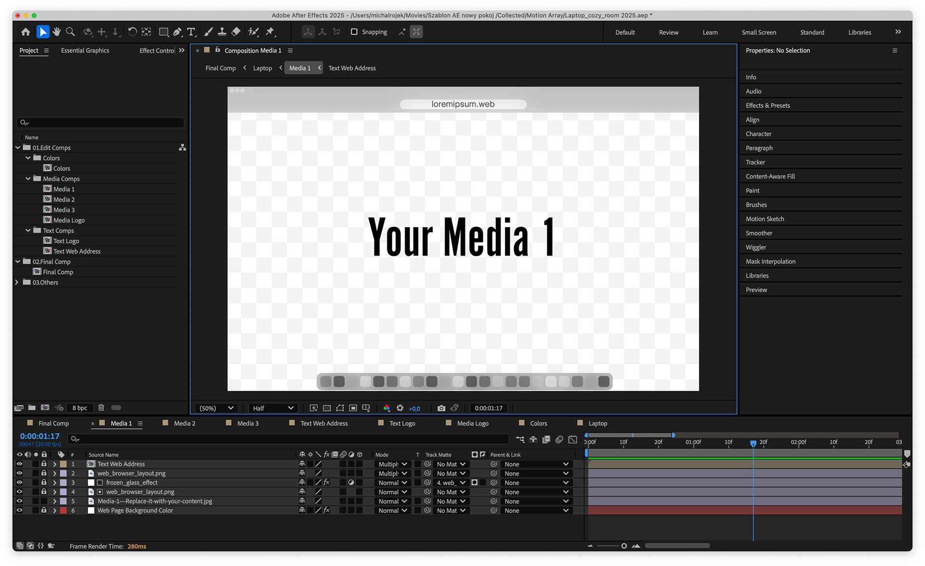Open the Effects & Presets panel
The height and width of the screenshot is (566, 925).
pyautogui.click(x=767, y=105)
